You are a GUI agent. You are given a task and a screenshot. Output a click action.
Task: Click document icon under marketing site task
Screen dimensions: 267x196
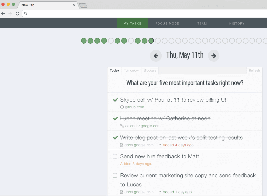tap(122, 192)
